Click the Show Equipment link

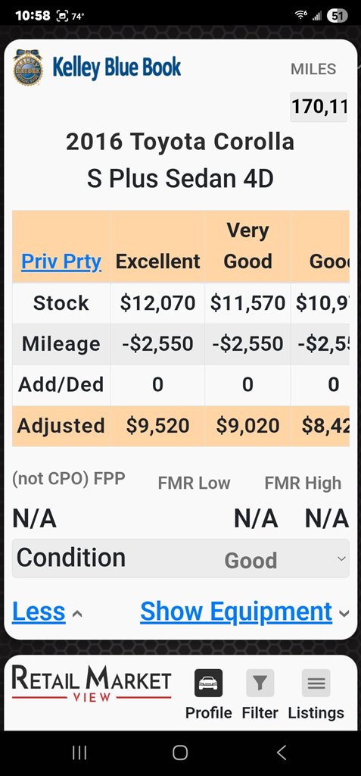click(236, 612)
